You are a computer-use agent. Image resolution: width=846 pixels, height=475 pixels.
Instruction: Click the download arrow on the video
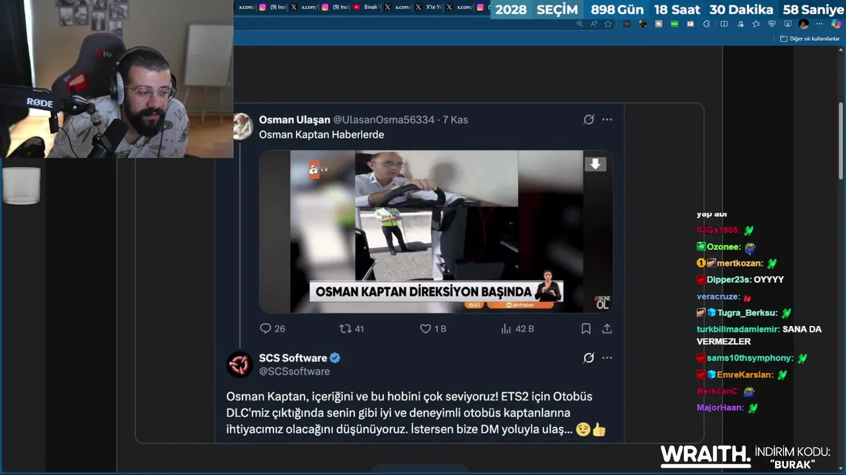[x=595, y=164]
